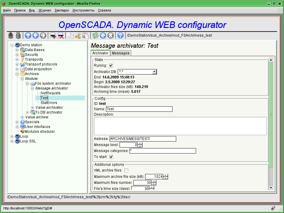Select the Value archive tree item
The width and height of the screenshot is (284, 213).
click(37, 117)
